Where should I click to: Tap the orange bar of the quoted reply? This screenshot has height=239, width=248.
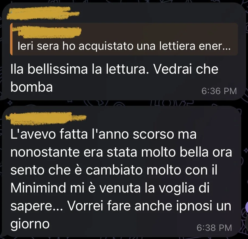point(11,39)
